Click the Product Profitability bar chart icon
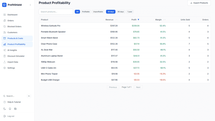Viewport: 215px width, 121px height. point(4,44)
